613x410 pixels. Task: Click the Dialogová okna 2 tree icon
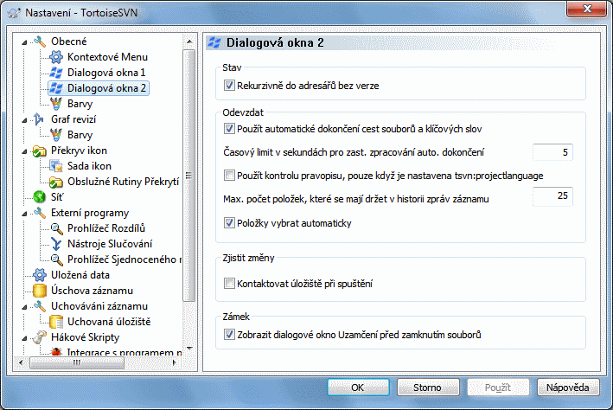coord(56,88)
